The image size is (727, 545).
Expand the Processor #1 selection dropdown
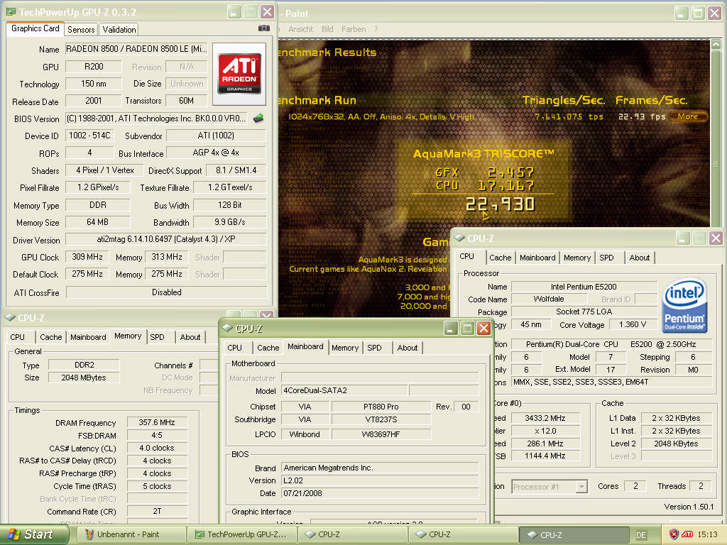pos(581,487)
